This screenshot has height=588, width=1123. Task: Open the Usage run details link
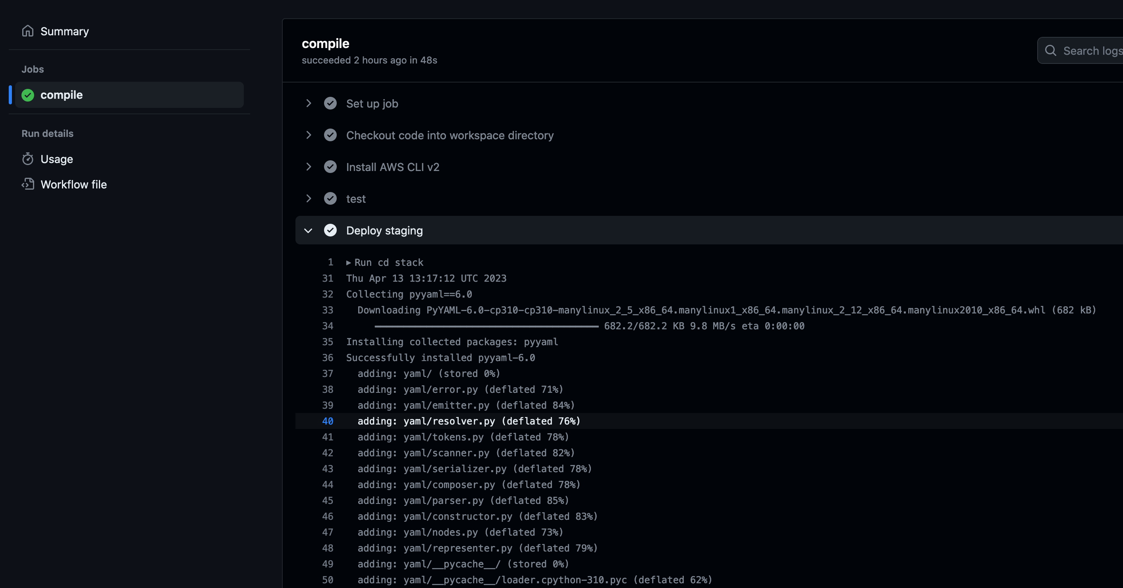57,159
